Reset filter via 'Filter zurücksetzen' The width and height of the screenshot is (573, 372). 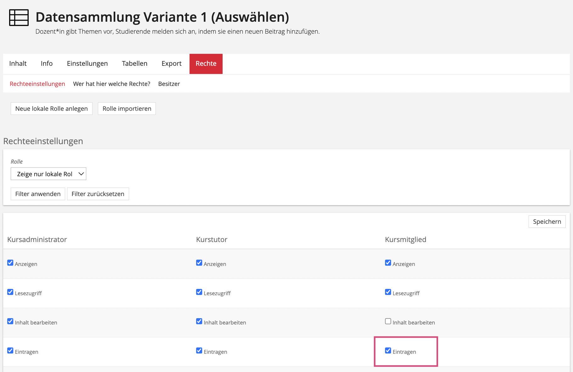(x=98, y=194)
